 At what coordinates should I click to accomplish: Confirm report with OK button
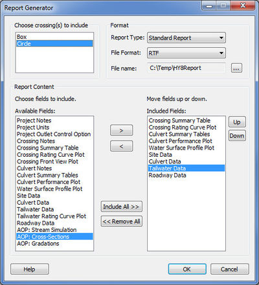click(x=187, y=269)
